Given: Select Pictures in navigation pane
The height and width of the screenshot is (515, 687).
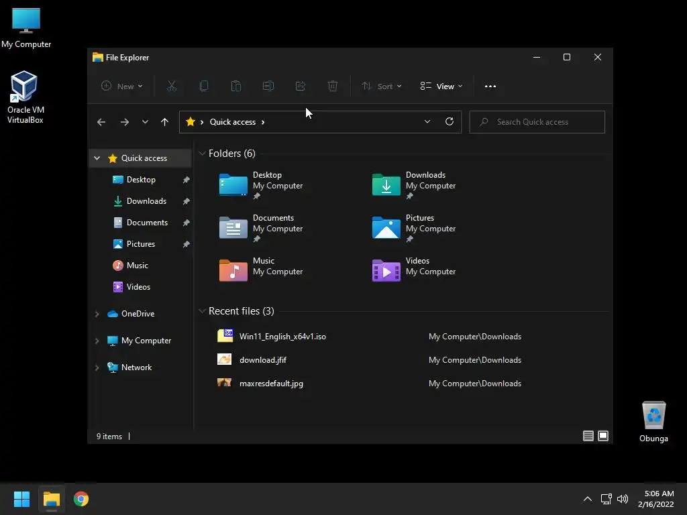Looking at the screenshot, I should (x=141, y=244).
